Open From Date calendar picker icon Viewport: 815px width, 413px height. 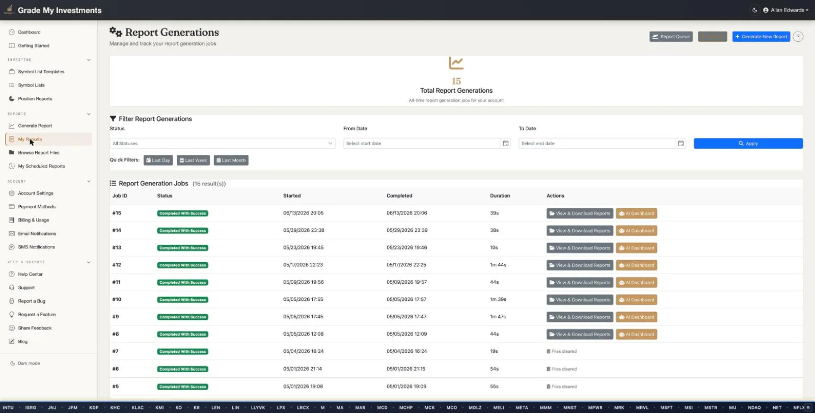coord(506,144)
